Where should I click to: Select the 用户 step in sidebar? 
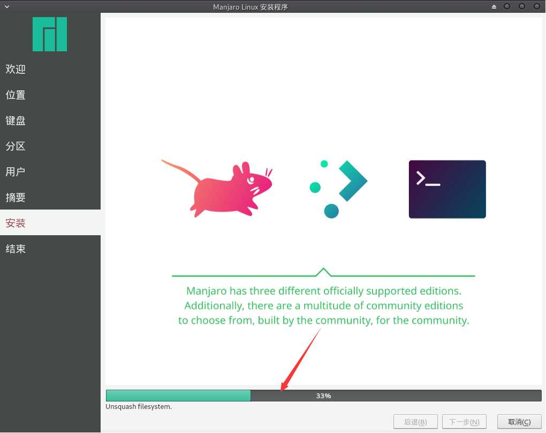point(50,172)
